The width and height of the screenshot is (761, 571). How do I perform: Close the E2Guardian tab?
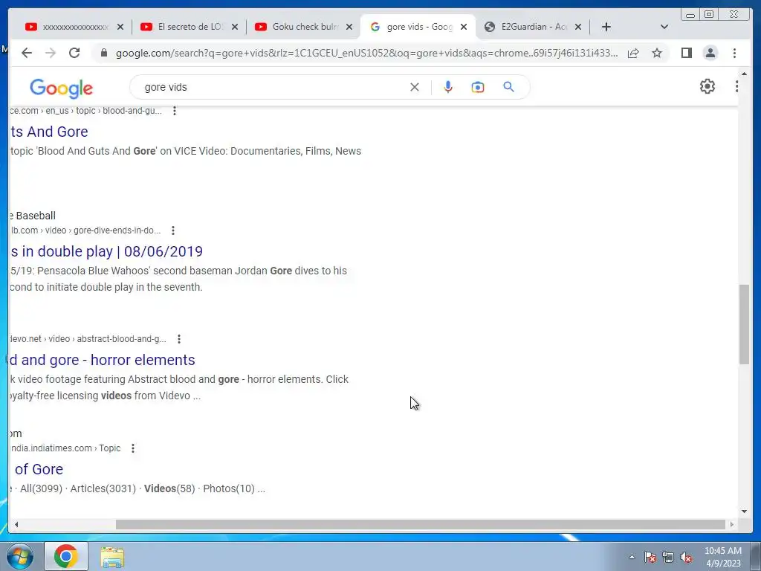tap(578, 27)
